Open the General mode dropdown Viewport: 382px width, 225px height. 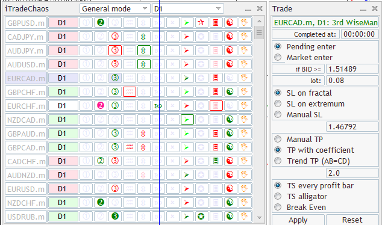tap(114, 9)
